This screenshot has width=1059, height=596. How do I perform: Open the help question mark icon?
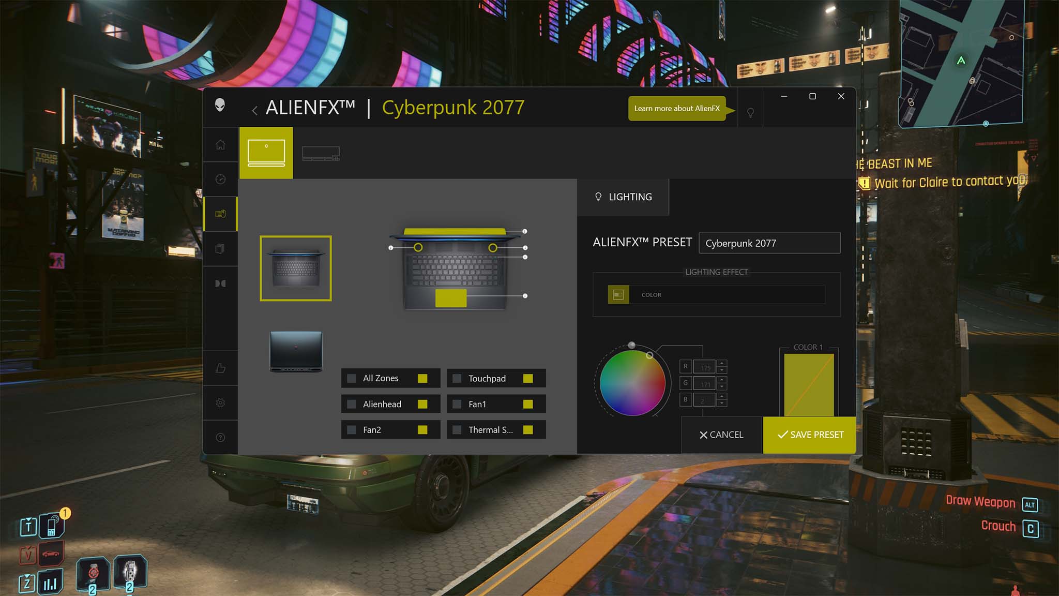220,438
